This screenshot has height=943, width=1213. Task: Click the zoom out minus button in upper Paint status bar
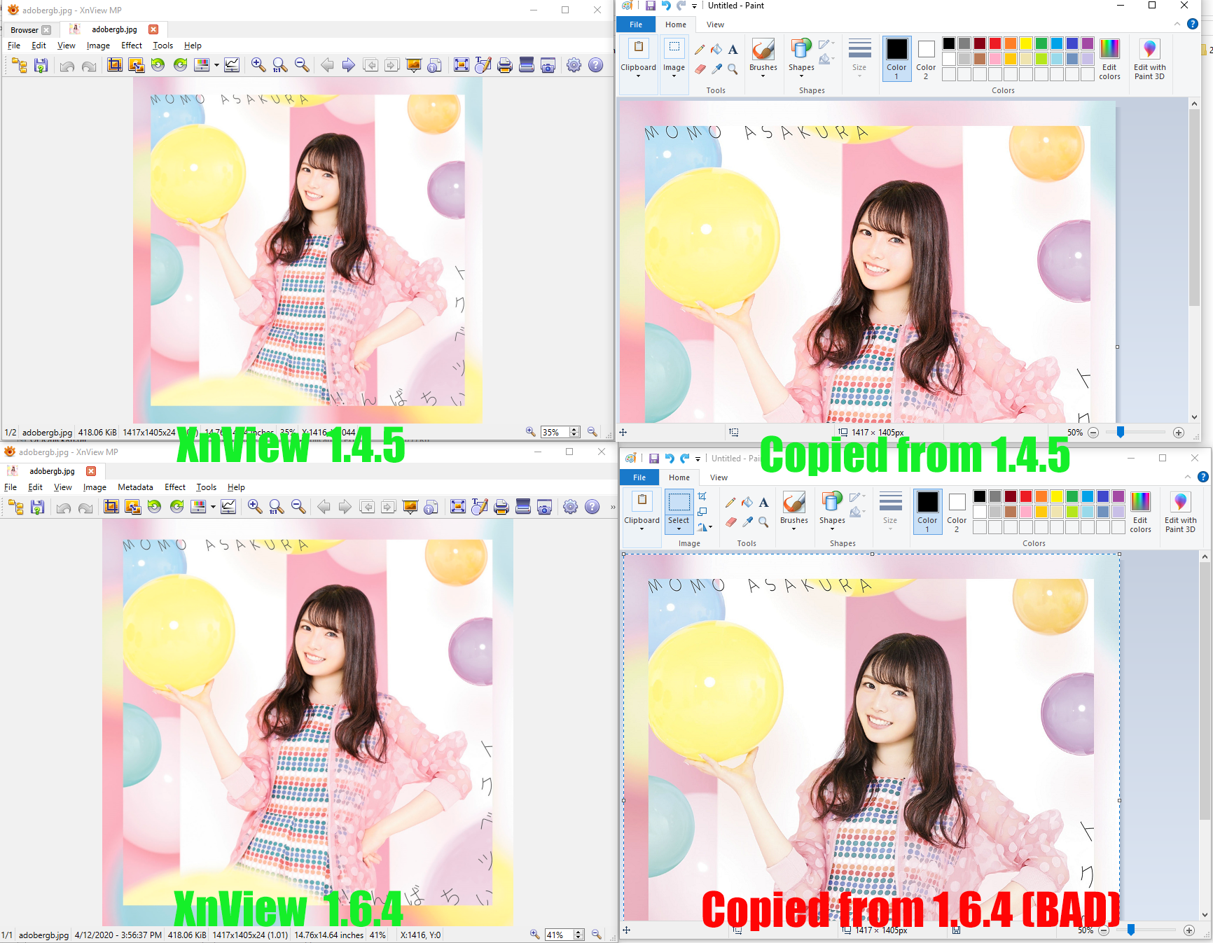pos(1093,433)
